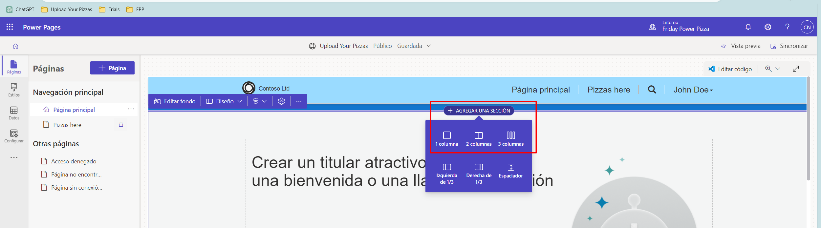Click the lock icon beside Pizzas here
The height and width of the screenshot is (228, 821).
121,124
